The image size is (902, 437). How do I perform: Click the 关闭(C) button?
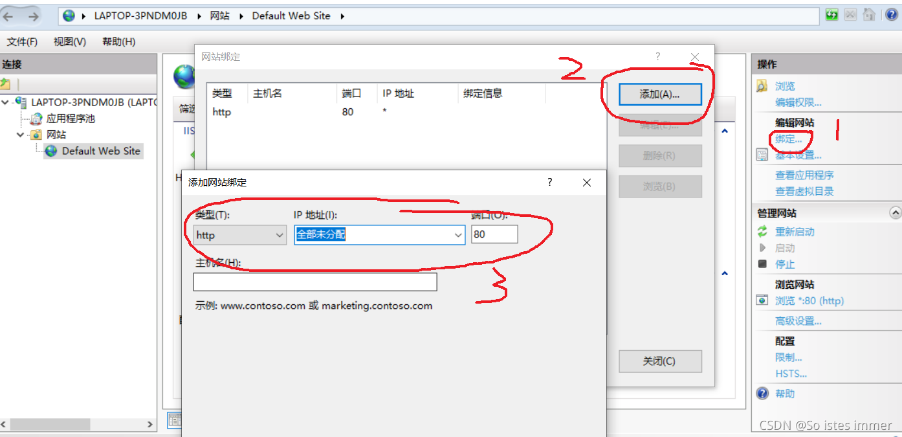pos(660,361)
